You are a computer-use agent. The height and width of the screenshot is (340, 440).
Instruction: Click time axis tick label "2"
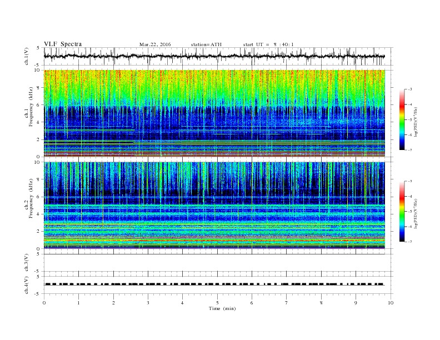pyautogui.click(x=113, y=303)
